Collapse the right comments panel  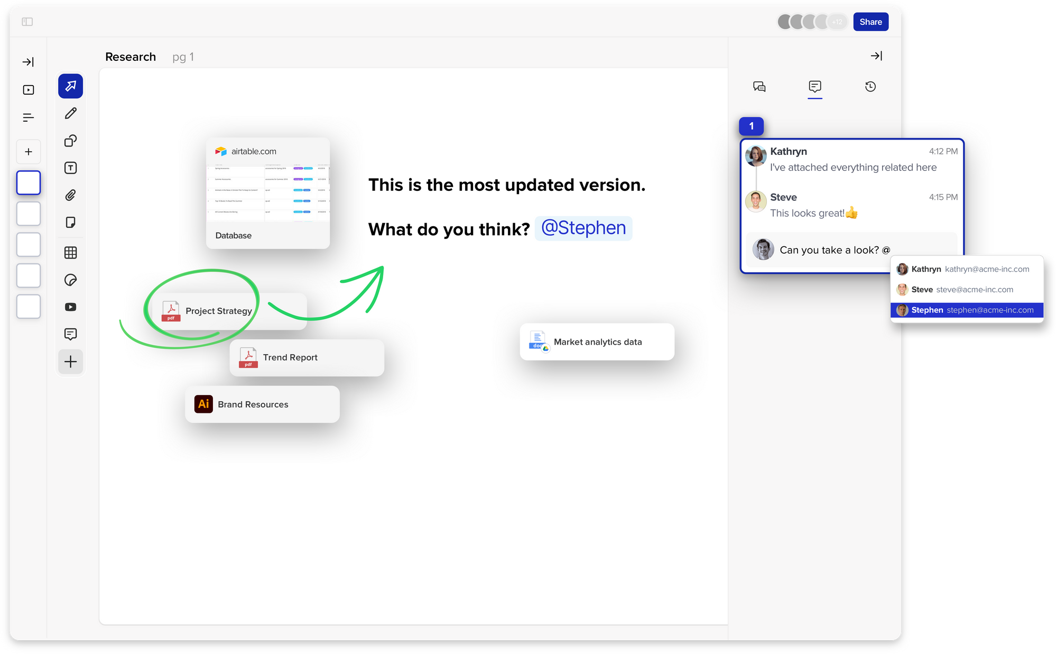876,56
